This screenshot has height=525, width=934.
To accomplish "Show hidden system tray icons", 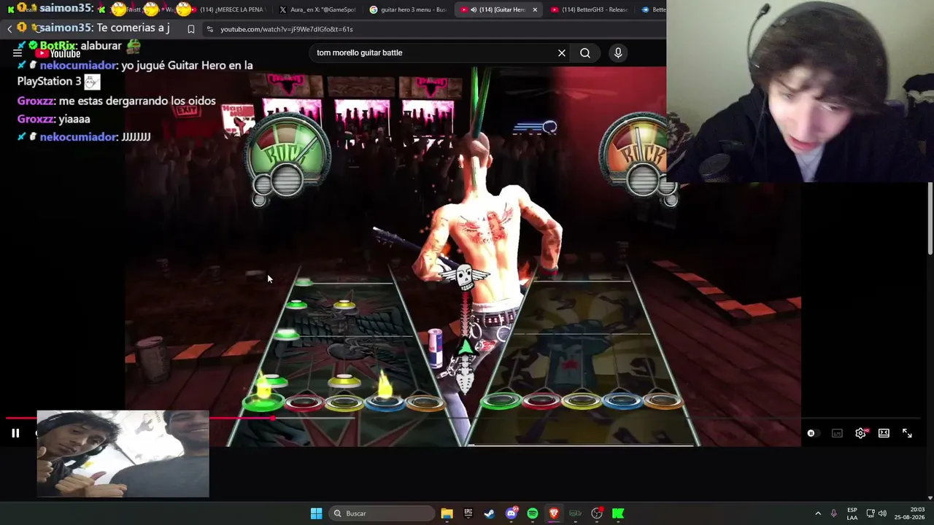I will (818, 513).
